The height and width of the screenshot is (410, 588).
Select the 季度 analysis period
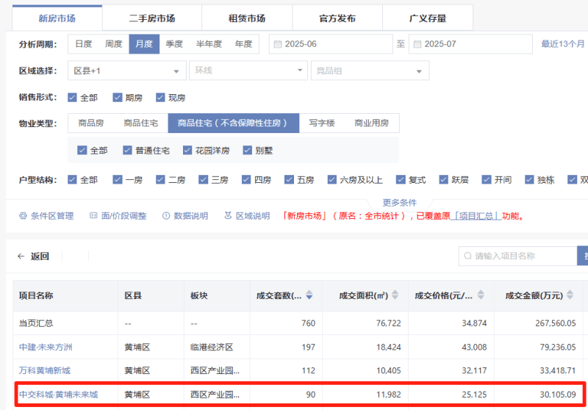pyautogui.click(x=174, y=44)
